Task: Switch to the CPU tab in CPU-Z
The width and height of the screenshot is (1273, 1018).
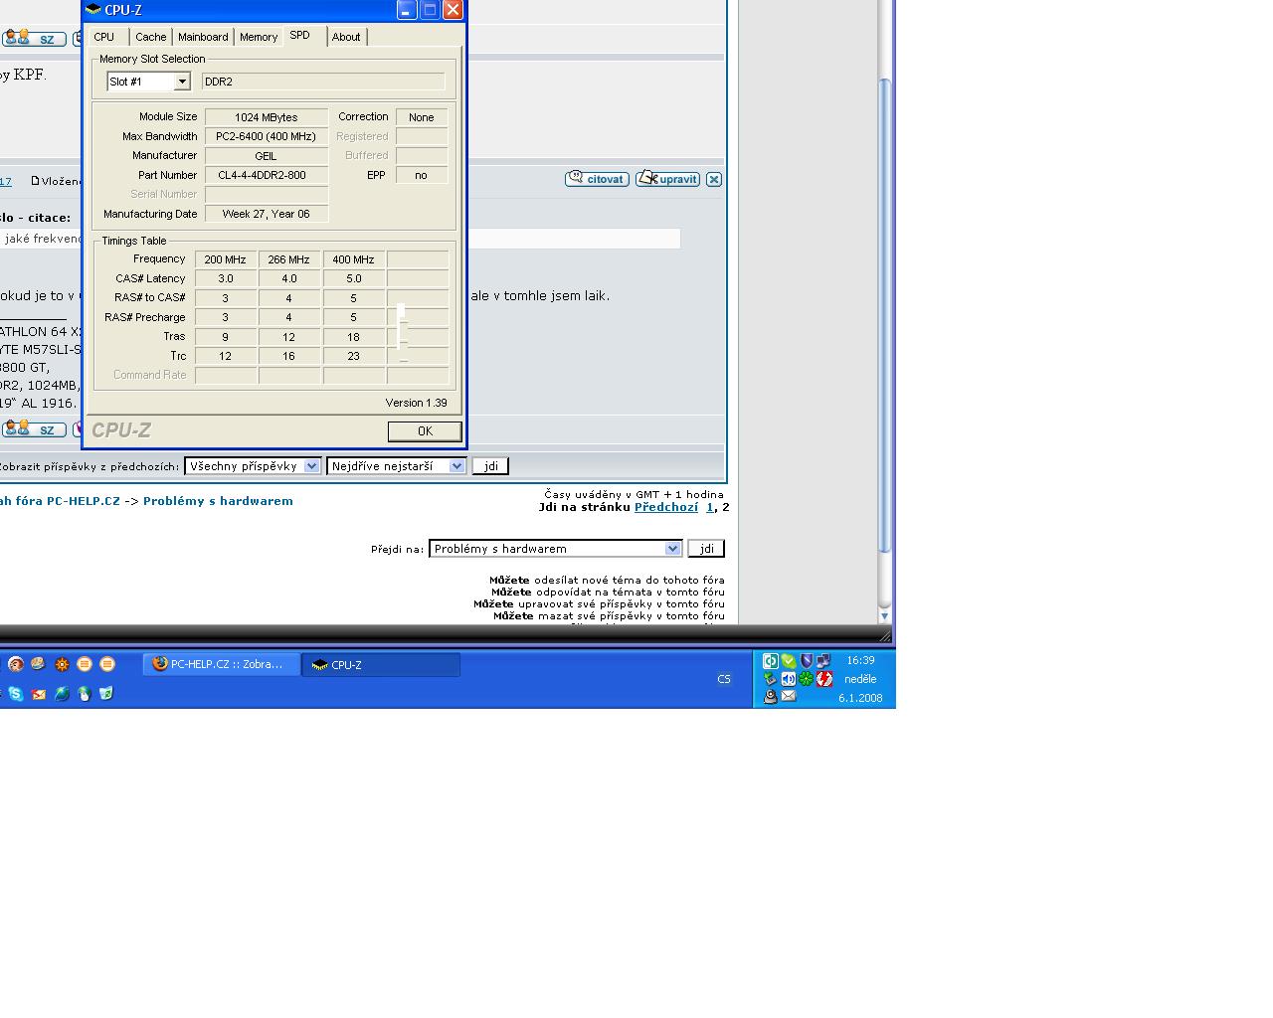Action: (104, 37)
